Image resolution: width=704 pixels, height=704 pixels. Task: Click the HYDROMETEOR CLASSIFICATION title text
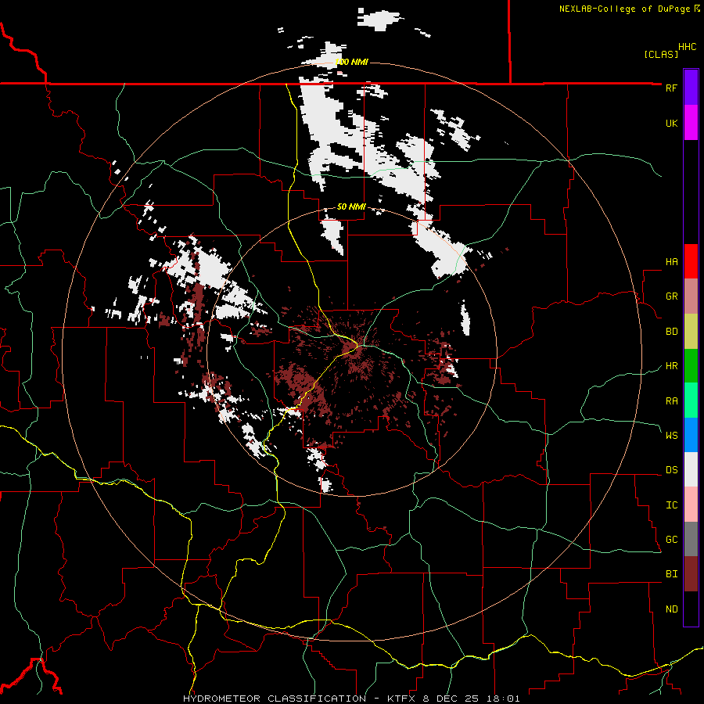(x=275, y=699)
